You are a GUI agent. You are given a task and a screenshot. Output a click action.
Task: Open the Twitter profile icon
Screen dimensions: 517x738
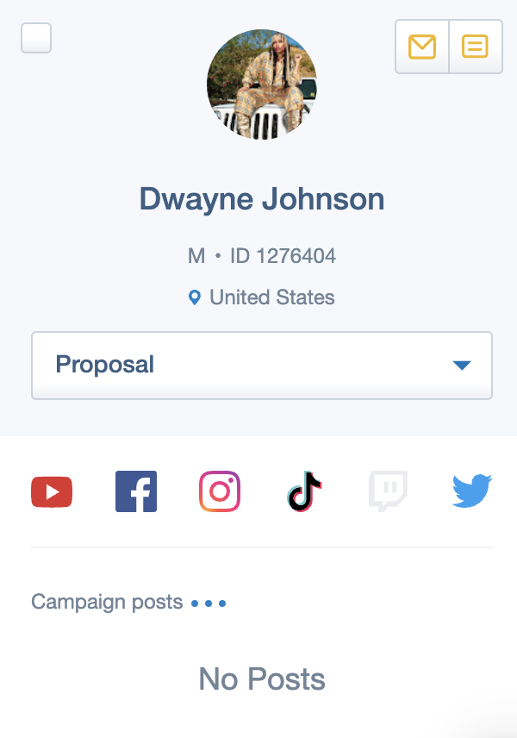click(x=472, y=491)
